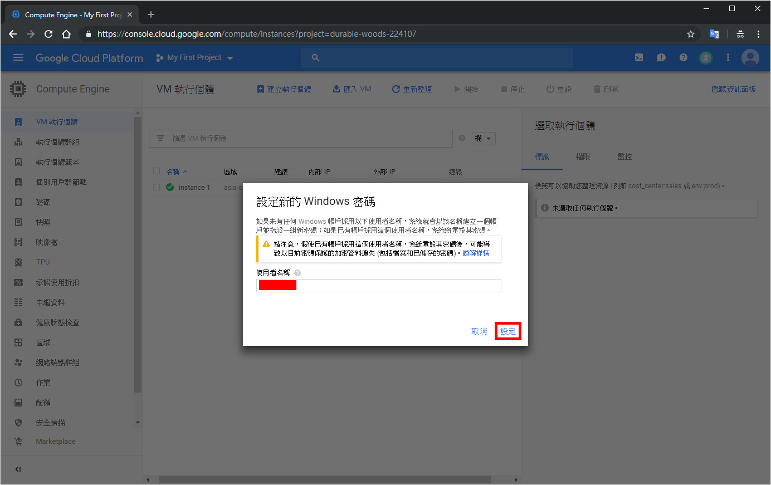Go to browser home page
This screenshot has height=485, width=771.
pos(66,34)
